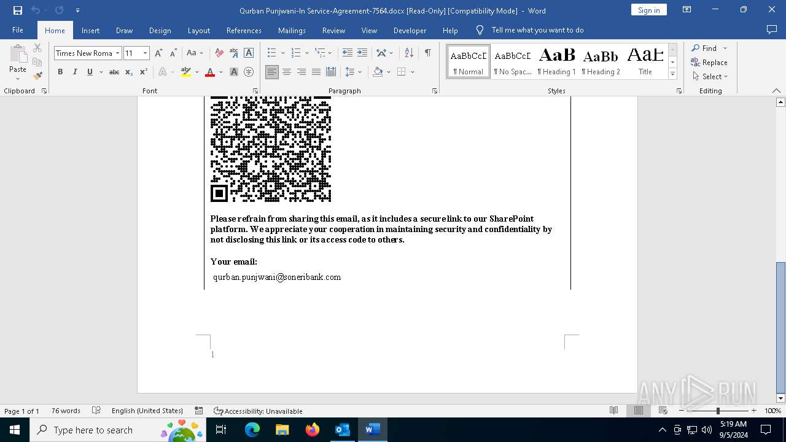Toggle Justify alignment
This screenshot has width=786, height=442.
pos(316,72)
